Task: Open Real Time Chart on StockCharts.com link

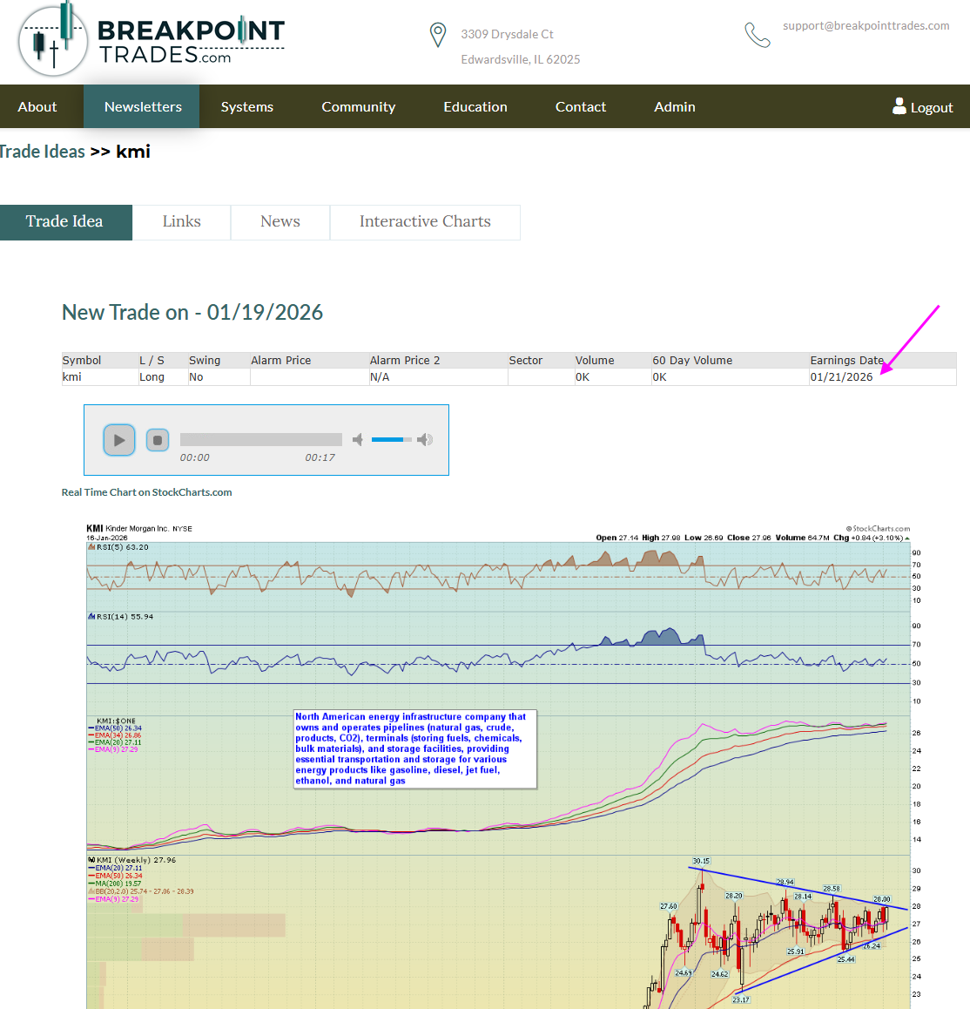Action: click(x=146, y=492)
